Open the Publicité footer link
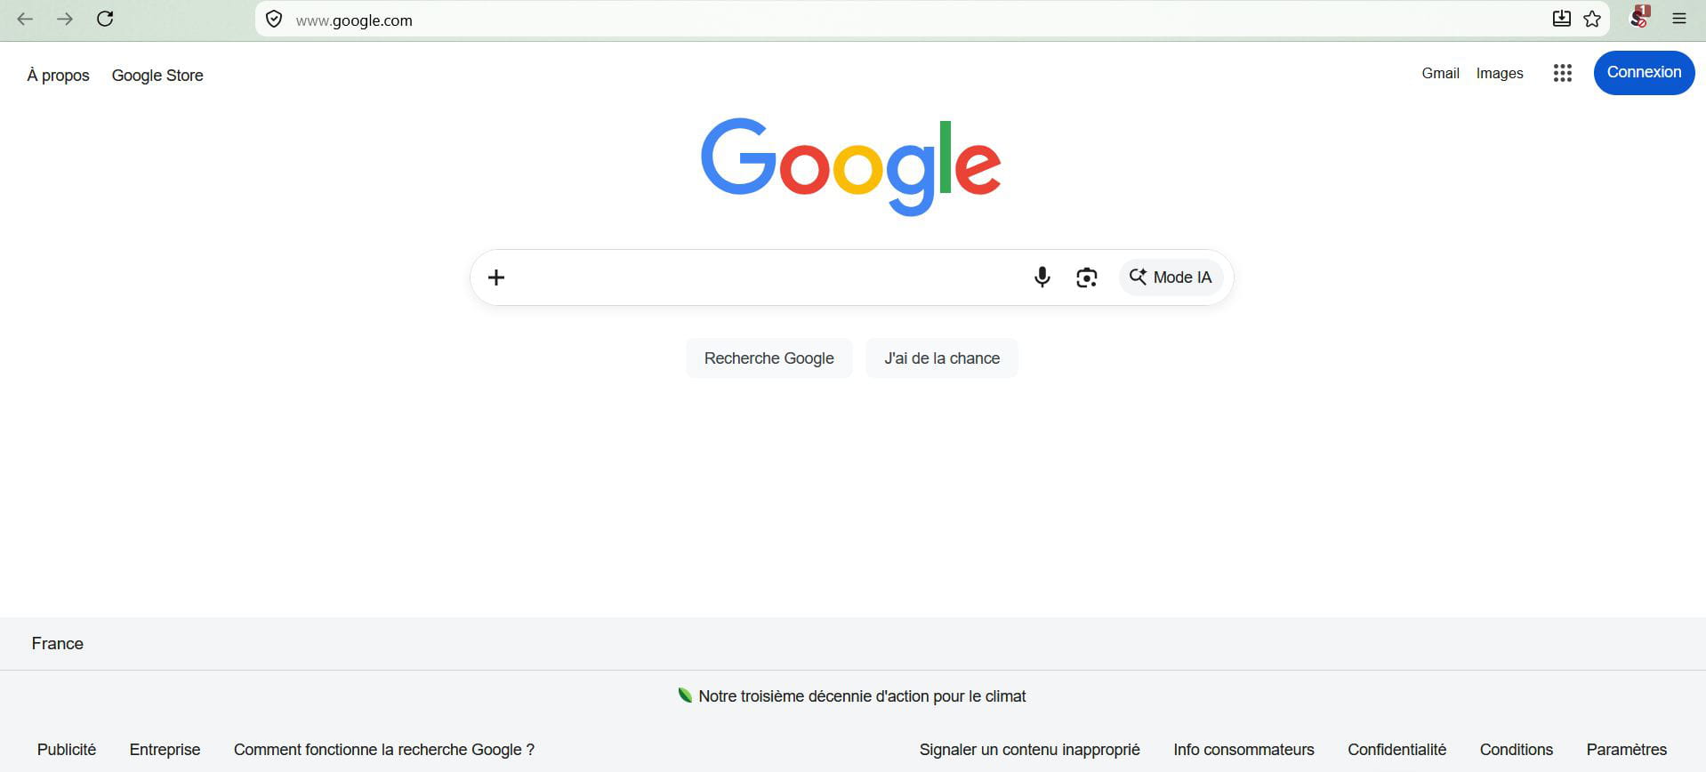 [67, 750]
